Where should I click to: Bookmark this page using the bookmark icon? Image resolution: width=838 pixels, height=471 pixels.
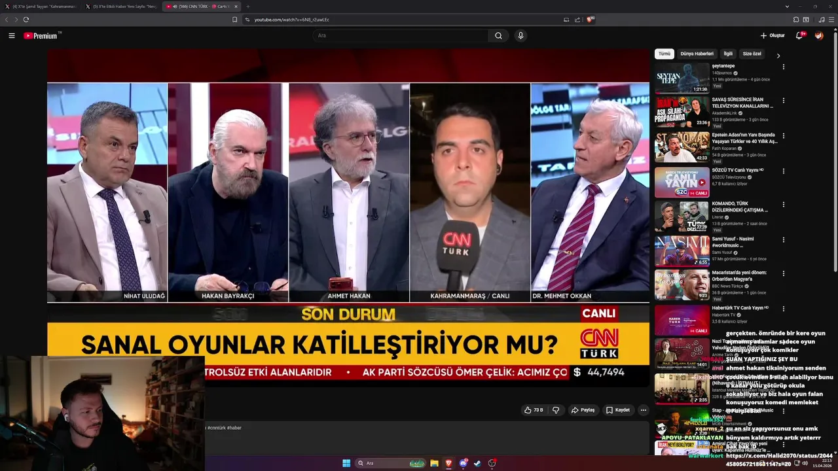pyautogui.click(x=235, y=20)
